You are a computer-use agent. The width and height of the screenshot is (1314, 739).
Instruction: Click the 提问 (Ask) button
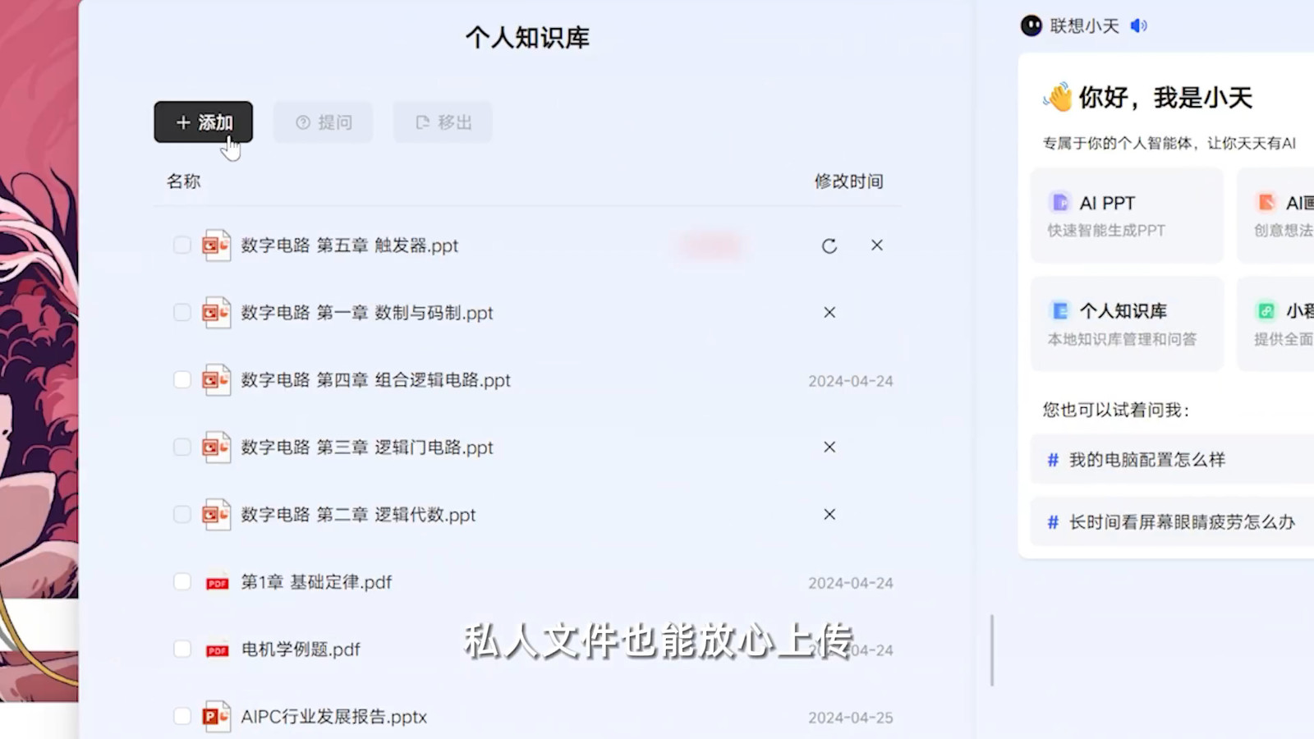pos(323,122)
